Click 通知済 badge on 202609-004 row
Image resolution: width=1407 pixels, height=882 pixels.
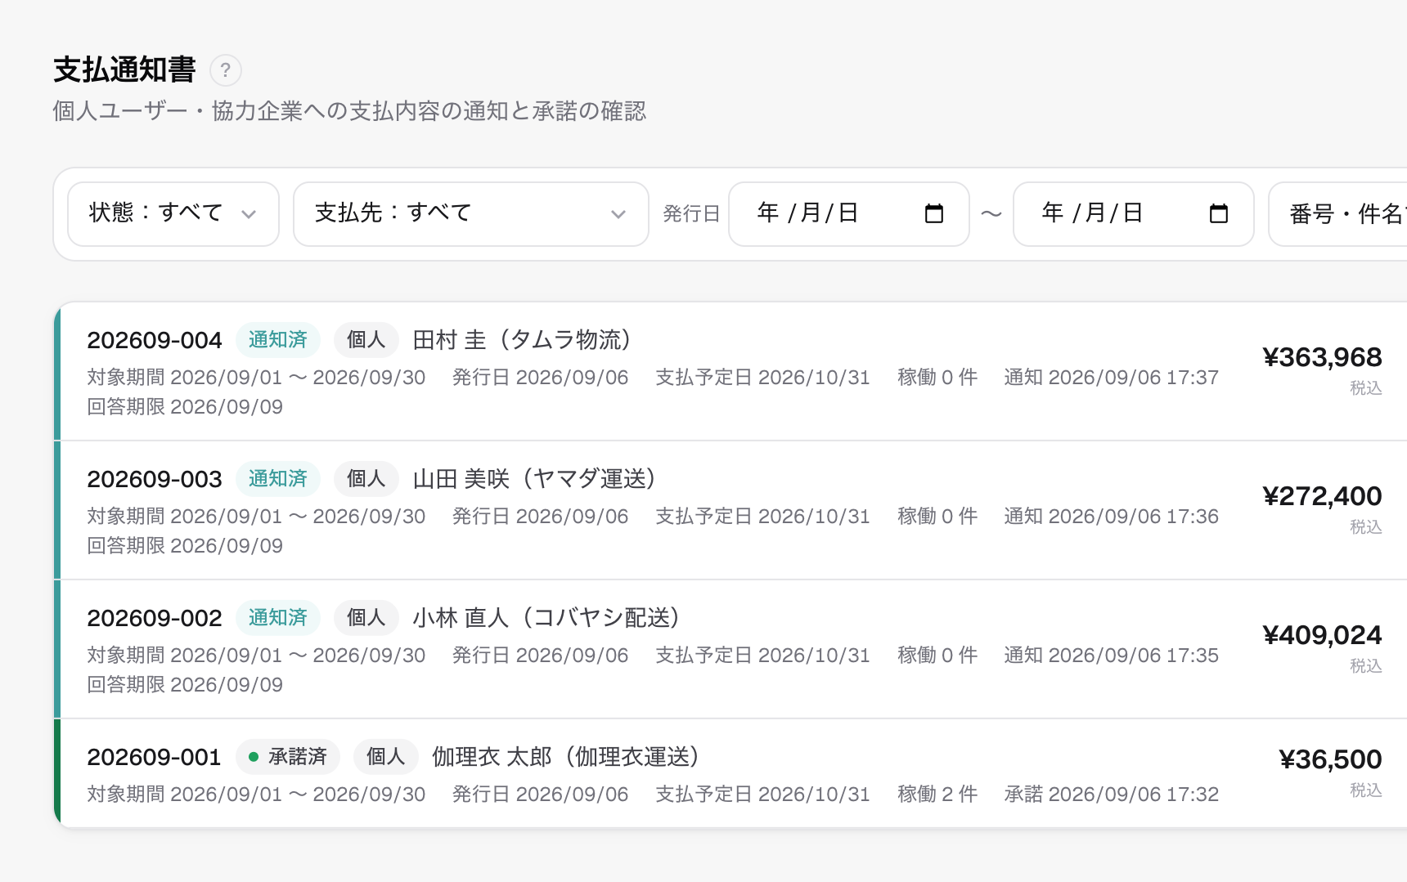tap(278, 340)
